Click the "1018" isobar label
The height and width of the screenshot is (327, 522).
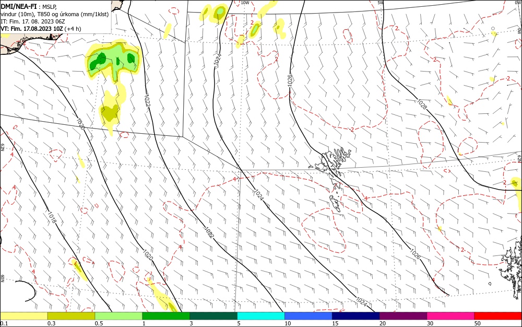[52, 217]
